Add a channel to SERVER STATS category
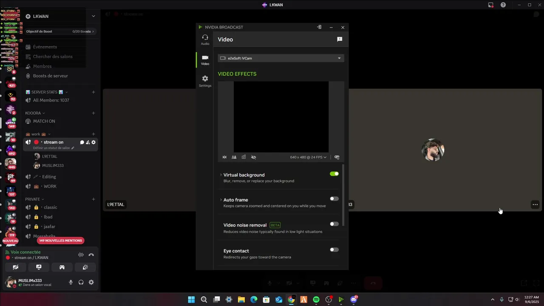Image resolution: width=544 pixels, height=306 pixels. pos(93,92)
